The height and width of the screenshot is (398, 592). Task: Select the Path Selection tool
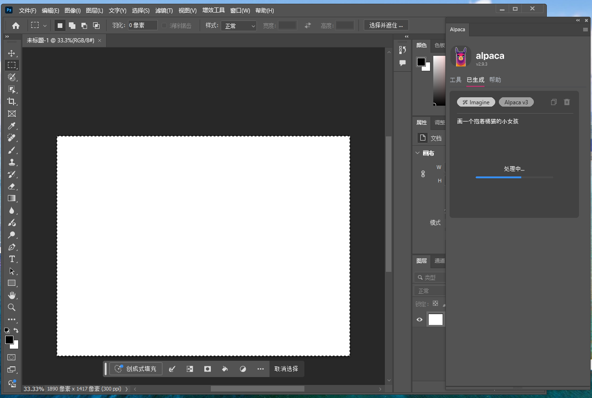click(x=12, y=271)
